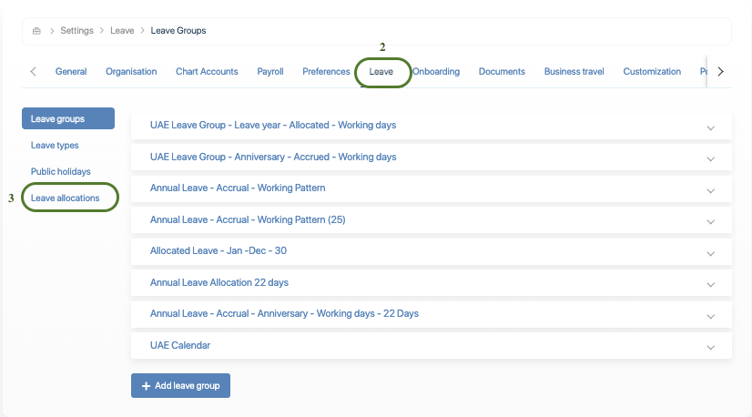
Task: Go to the Chart Accounts tab
Action: tap(207, 72)
